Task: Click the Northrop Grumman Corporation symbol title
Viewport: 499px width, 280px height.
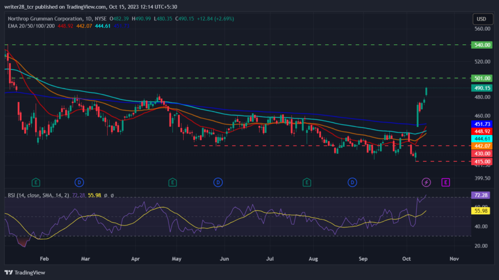Action: click(45, 19)
